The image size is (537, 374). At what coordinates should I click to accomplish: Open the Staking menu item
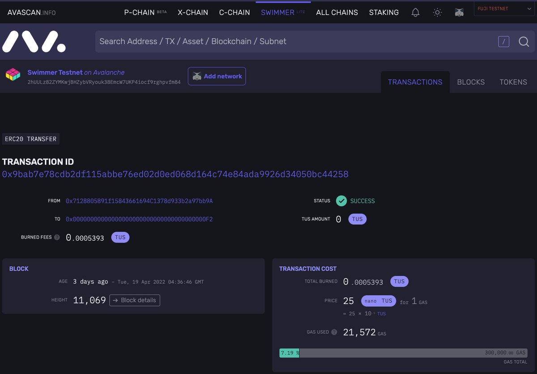point(384,13)
